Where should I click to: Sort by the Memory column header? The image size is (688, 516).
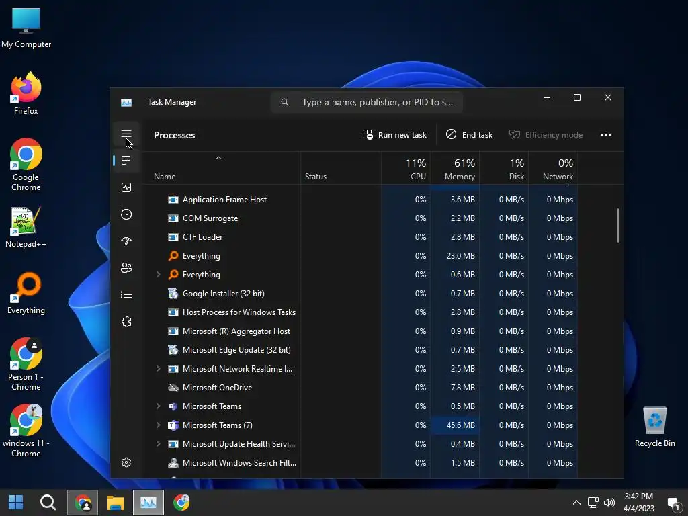[455, 169]
